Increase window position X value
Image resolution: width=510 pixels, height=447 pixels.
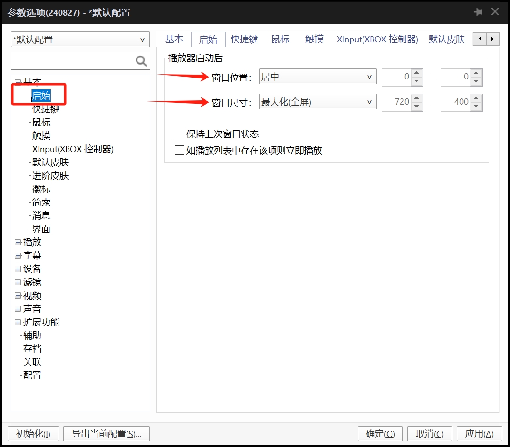[417, 73]
